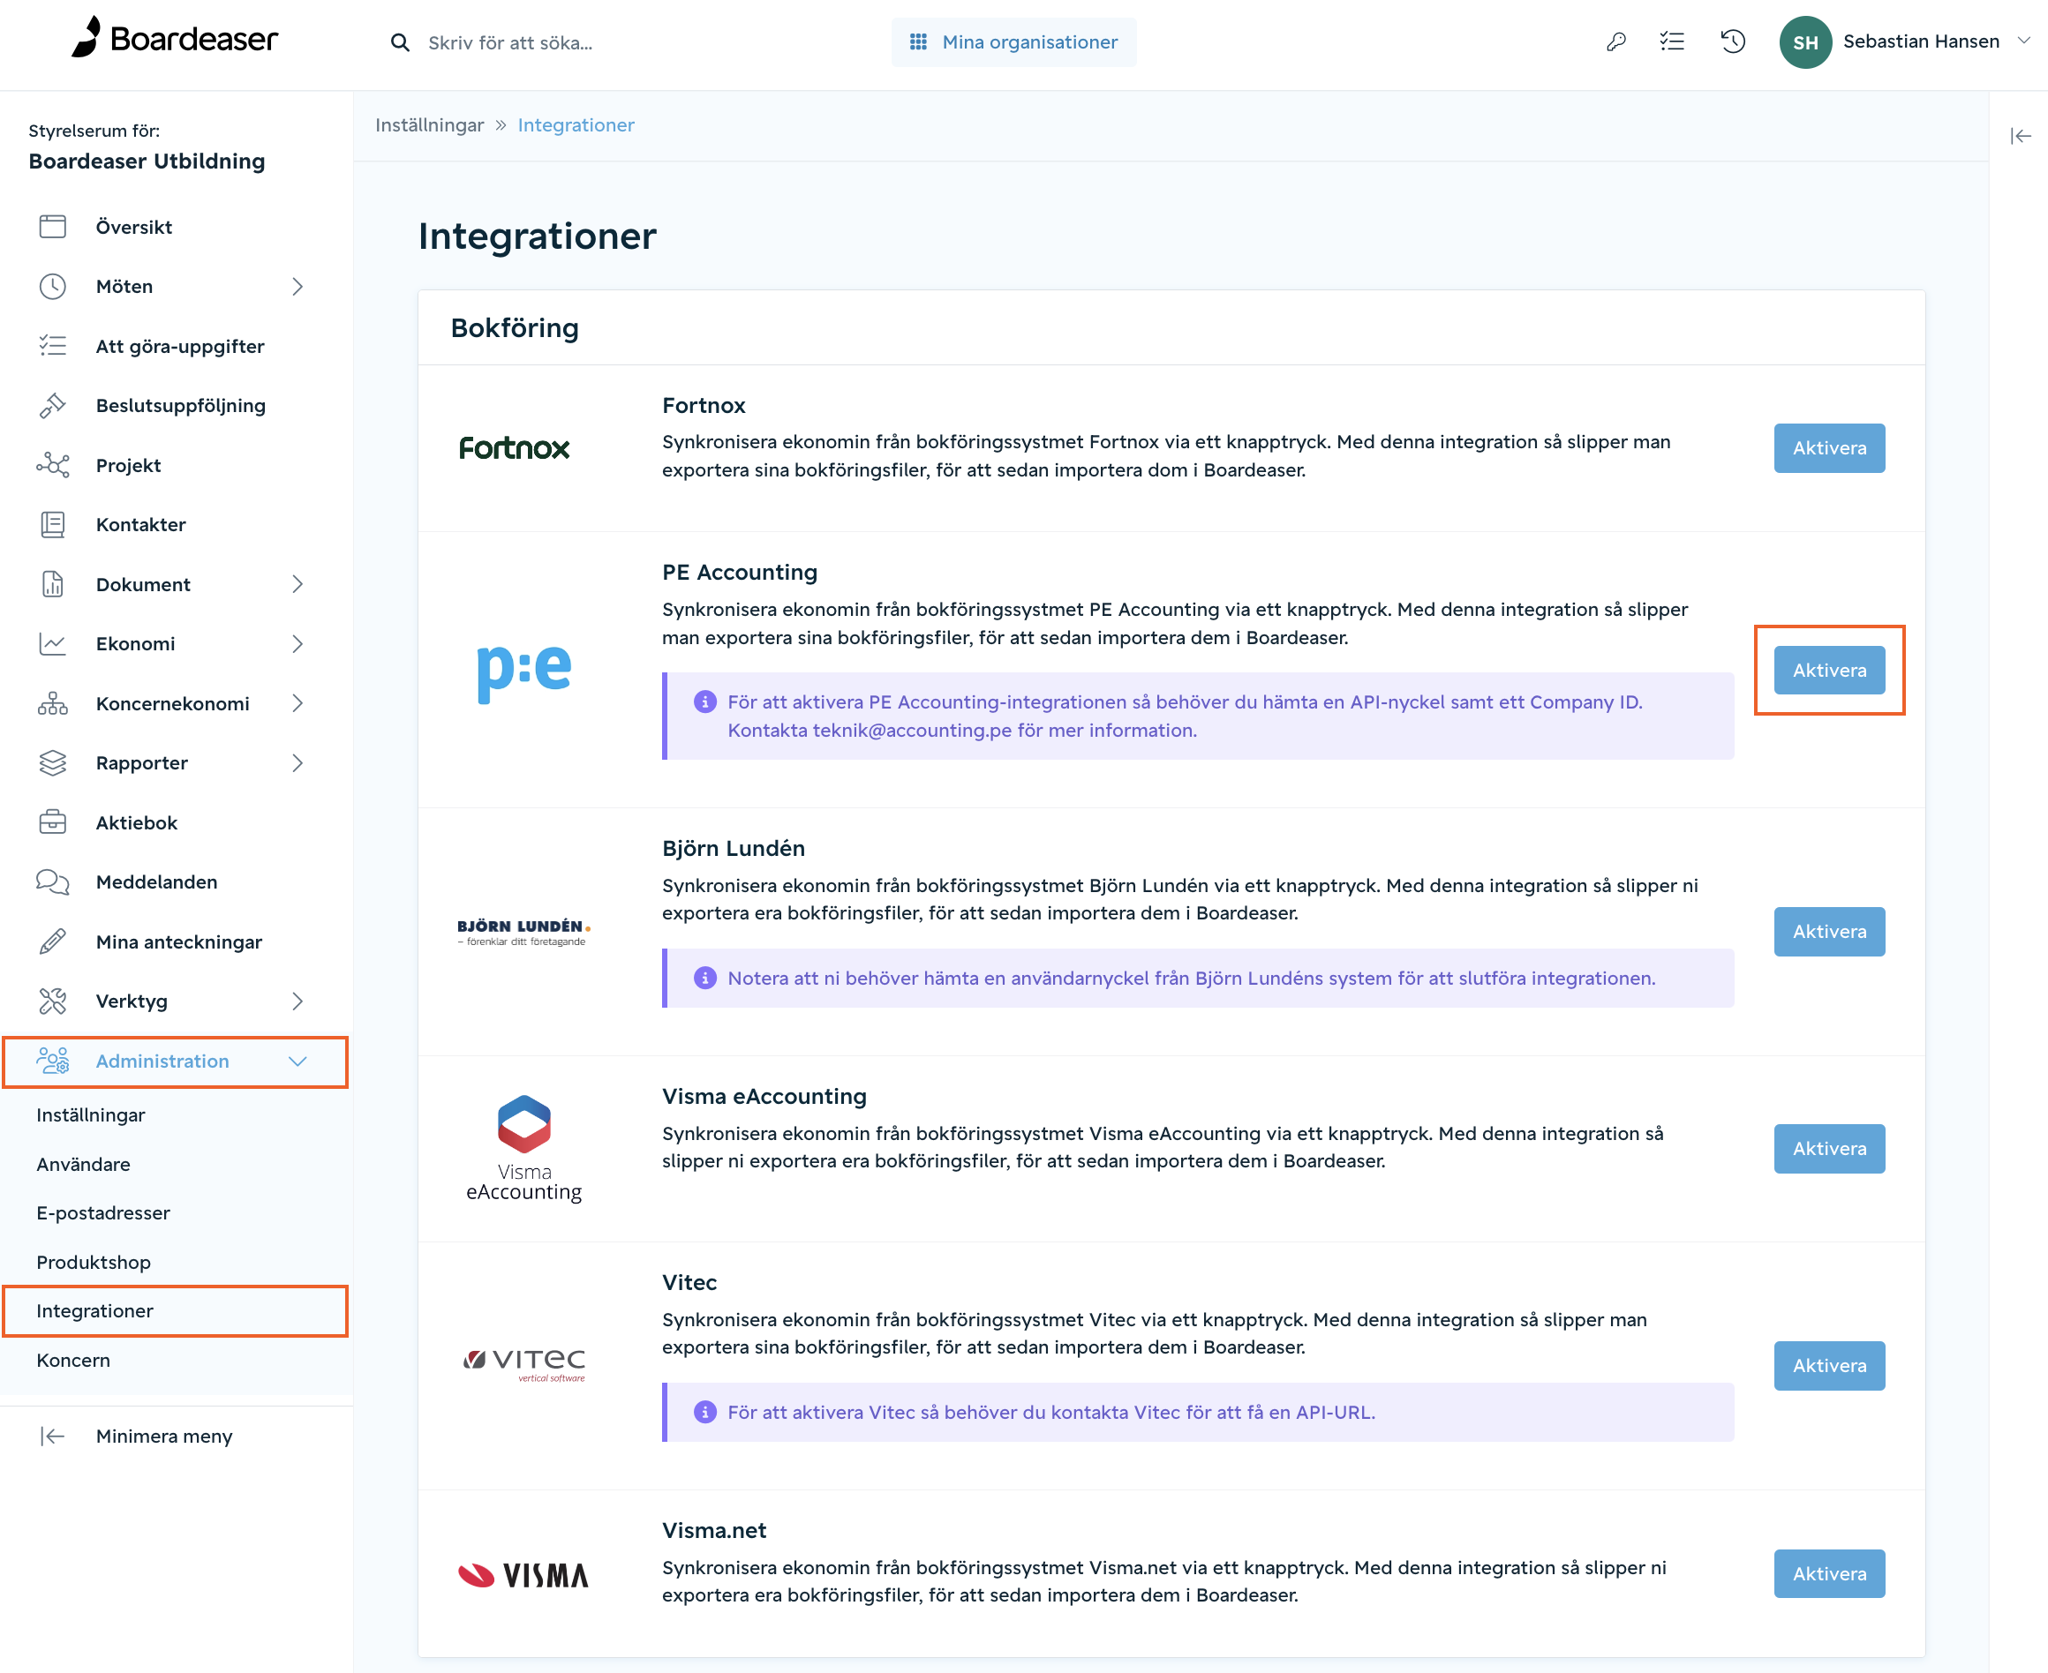
Task: Expand the Rapporter submenu chevron
Action: 297,763
